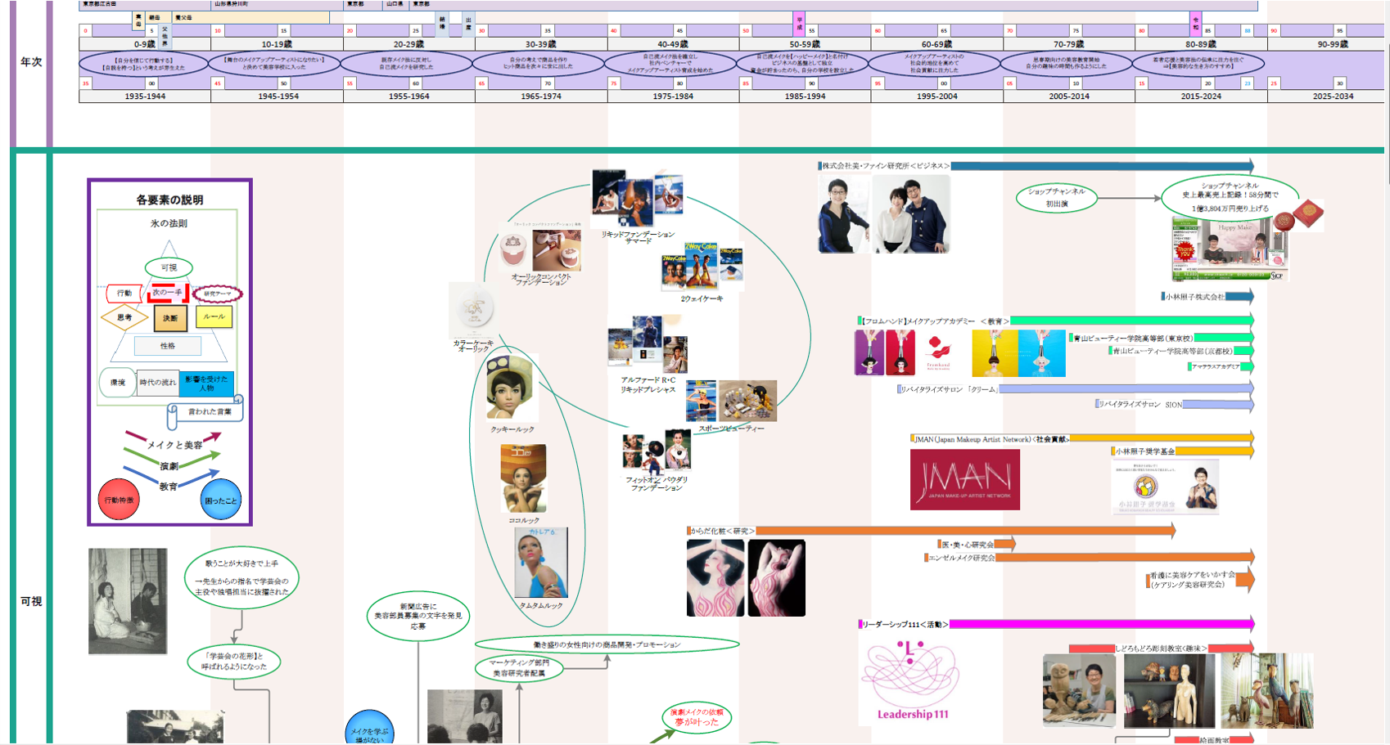
Task: Click the ショップチャンネル 初出演 bubble
Action: [1056, 198]
